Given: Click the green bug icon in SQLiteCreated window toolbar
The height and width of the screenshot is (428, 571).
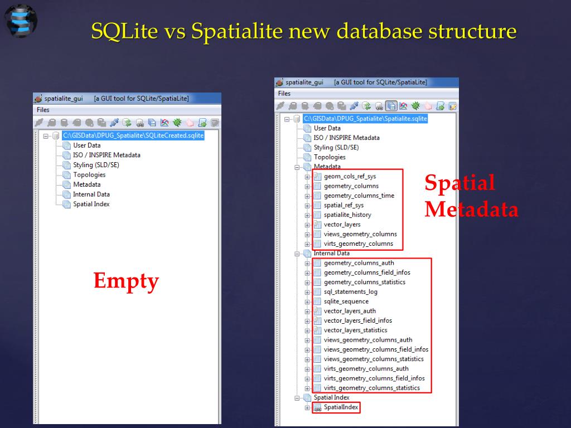Looking at the screenshot, I should 177,123.
